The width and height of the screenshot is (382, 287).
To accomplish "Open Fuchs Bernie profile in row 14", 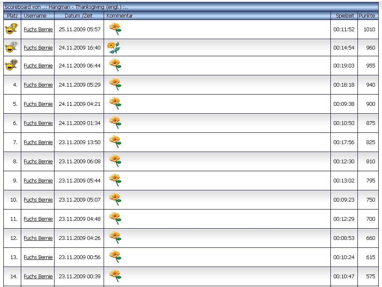I will coord(38,276).
